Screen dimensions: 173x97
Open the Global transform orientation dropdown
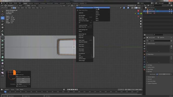click(x=64, y=5)
